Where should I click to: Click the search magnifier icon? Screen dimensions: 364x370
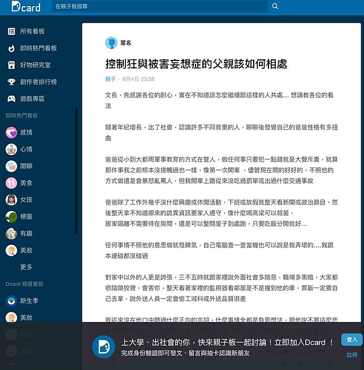pyautogui.click(x=275, y=6)
